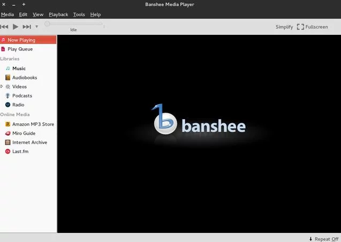The height and width of the screenshot is (242, 341).
Task: Click the Radio icon
Action: point(8,105)
